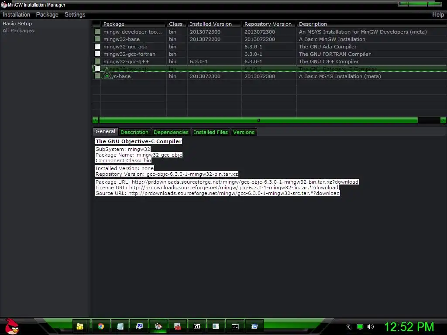Click the 'Installed Version: none' line
447x335 pixels.
click(124, 168)
